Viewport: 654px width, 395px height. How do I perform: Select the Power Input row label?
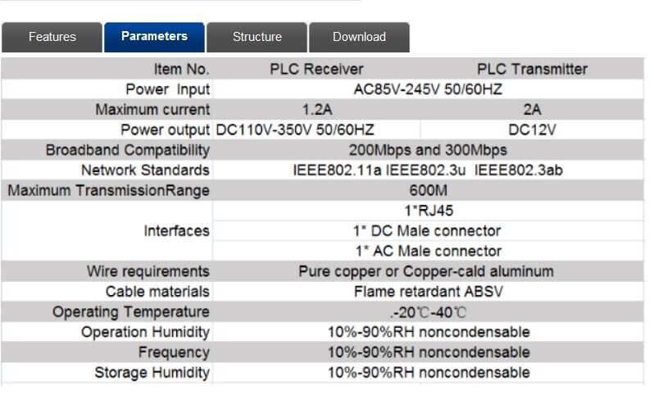(167, 89)
